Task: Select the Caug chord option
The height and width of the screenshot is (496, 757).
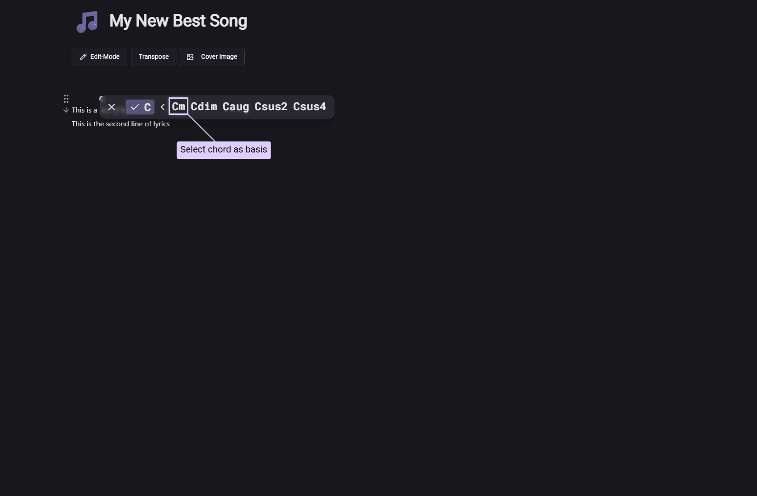Action: click(x=236, y=107)
